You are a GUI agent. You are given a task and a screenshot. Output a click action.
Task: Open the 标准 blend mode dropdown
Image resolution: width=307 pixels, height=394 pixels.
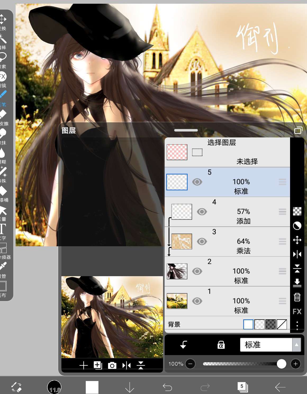270,345
